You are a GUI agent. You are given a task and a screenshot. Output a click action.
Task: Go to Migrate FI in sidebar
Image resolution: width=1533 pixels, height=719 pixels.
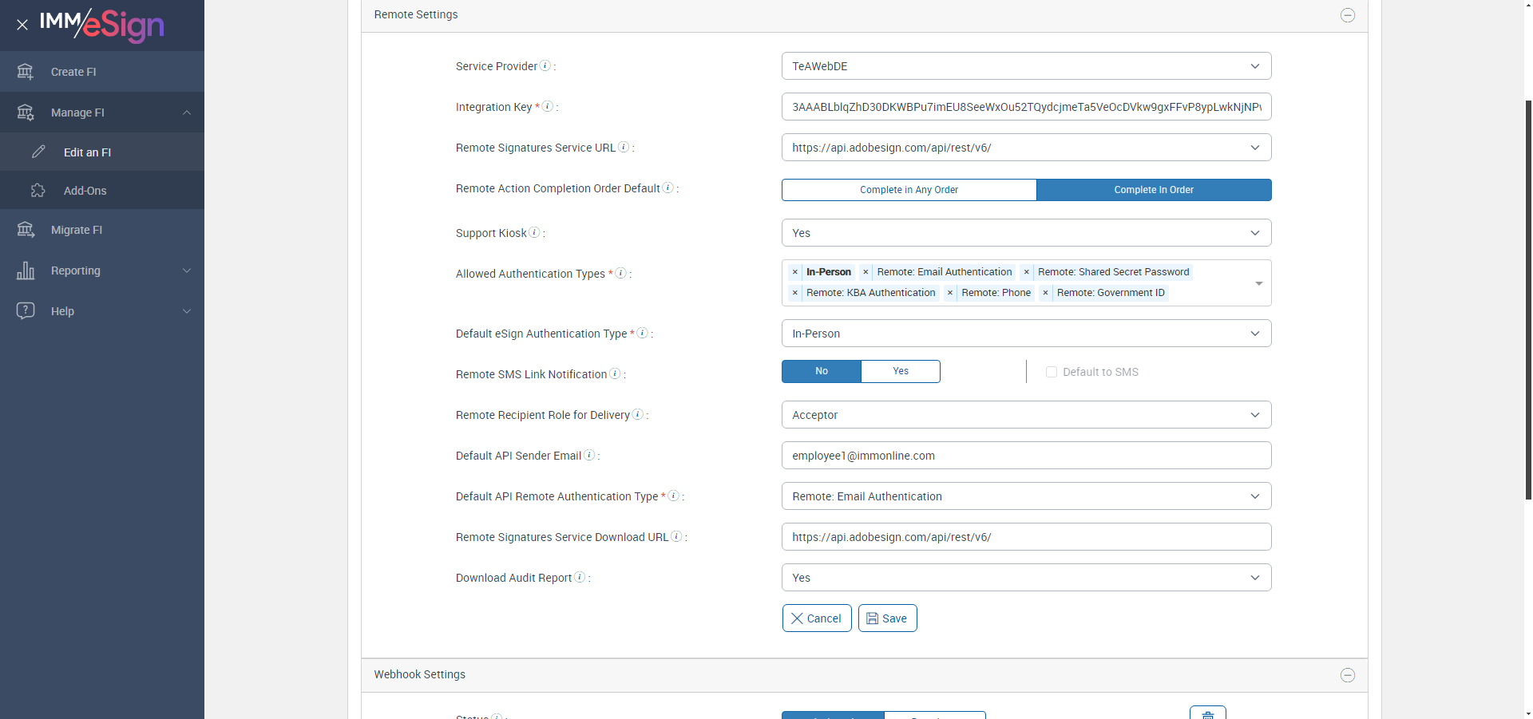(77, 230)
